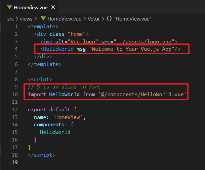The image size is (205, 170).
Task: Click 'export default' on line 12
Action: 49,110
